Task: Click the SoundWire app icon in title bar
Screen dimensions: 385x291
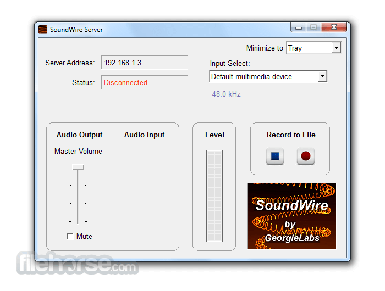Action: (x=43, y=30)
